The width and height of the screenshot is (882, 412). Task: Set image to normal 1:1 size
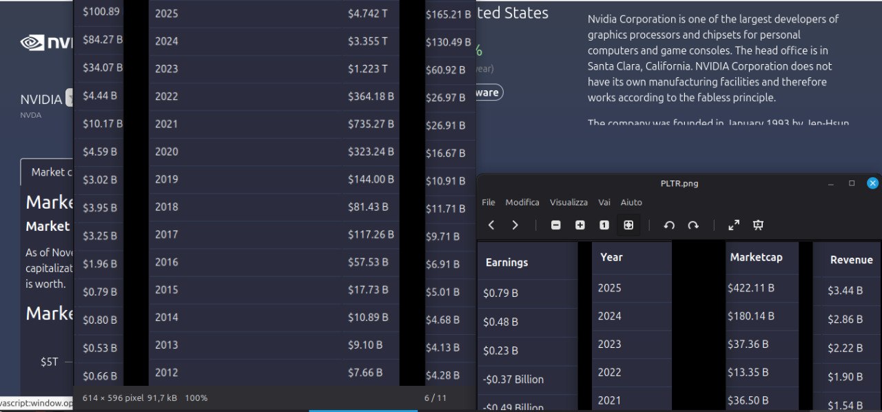tap(604, 225)
